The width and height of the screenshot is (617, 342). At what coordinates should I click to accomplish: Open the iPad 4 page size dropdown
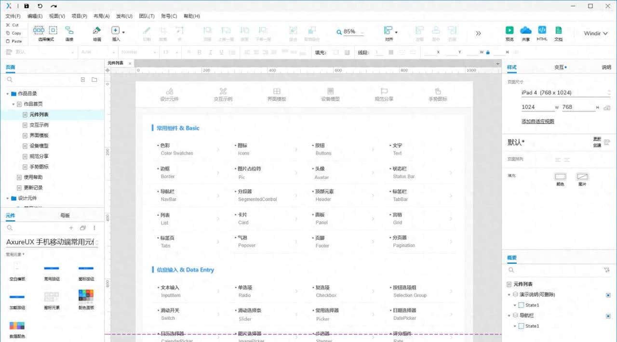tap(565, 92)
